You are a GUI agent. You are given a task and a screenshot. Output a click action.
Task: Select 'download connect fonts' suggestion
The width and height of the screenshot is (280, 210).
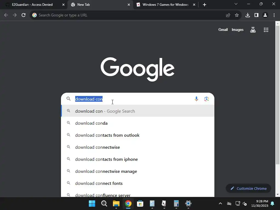(138, 183)
